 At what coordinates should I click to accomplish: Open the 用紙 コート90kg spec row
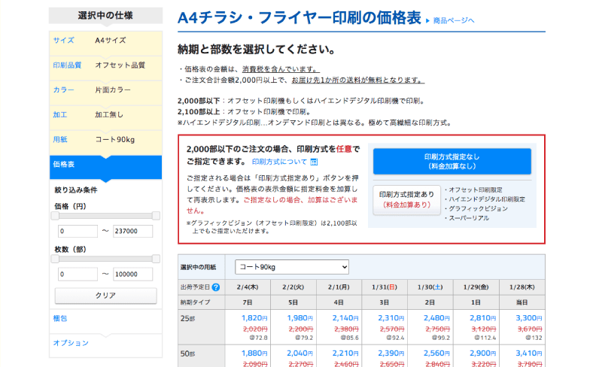(x=105, y=140)
